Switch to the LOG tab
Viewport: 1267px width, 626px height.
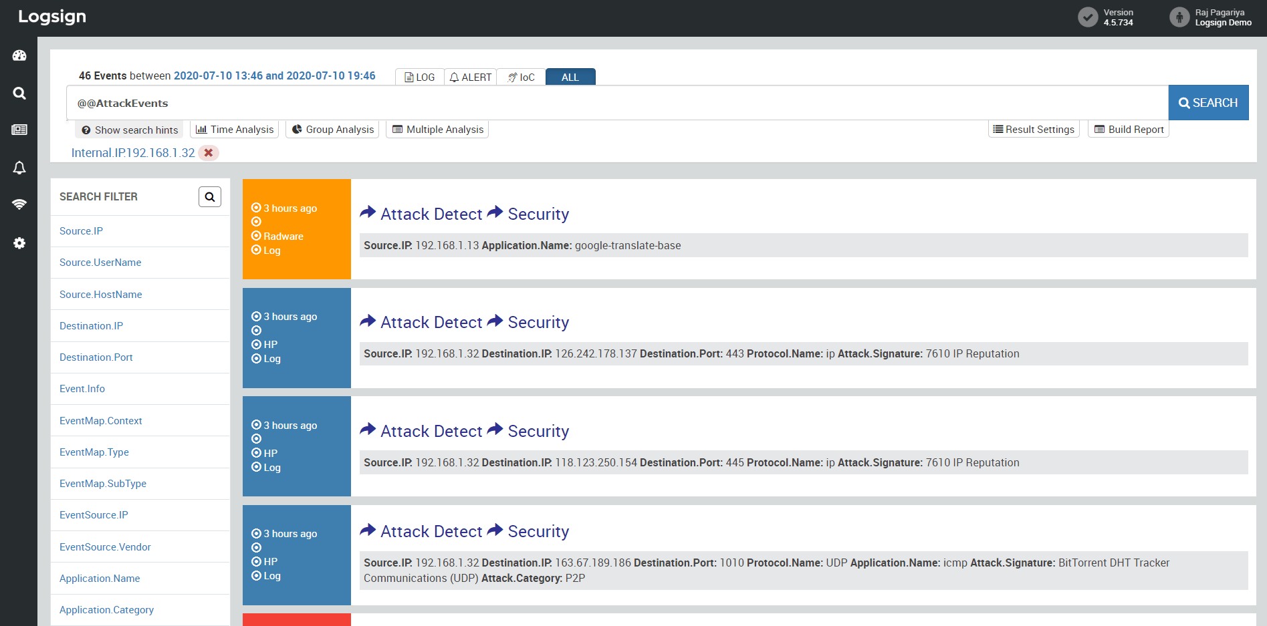click(x=420, y=77)
